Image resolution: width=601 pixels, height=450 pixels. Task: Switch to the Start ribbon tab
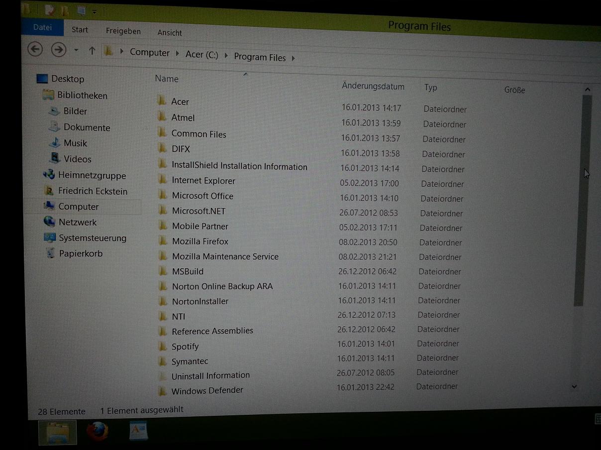(80, 30)
